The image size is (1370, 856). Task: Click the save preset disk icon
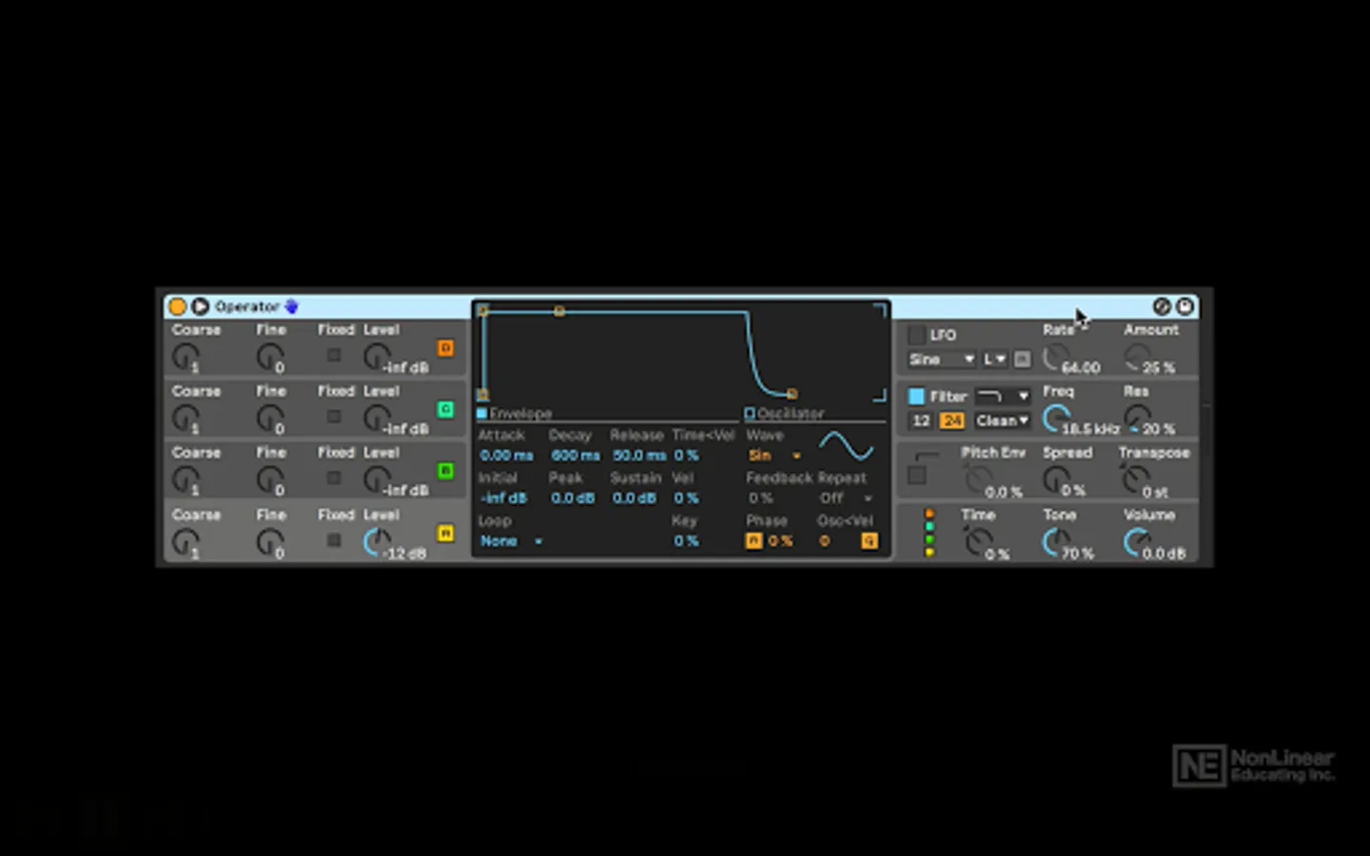1184,306
